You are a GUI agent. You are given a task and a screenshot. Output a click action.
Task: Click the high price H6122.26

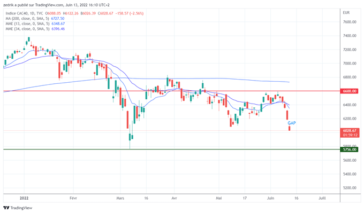coord(71,13)
